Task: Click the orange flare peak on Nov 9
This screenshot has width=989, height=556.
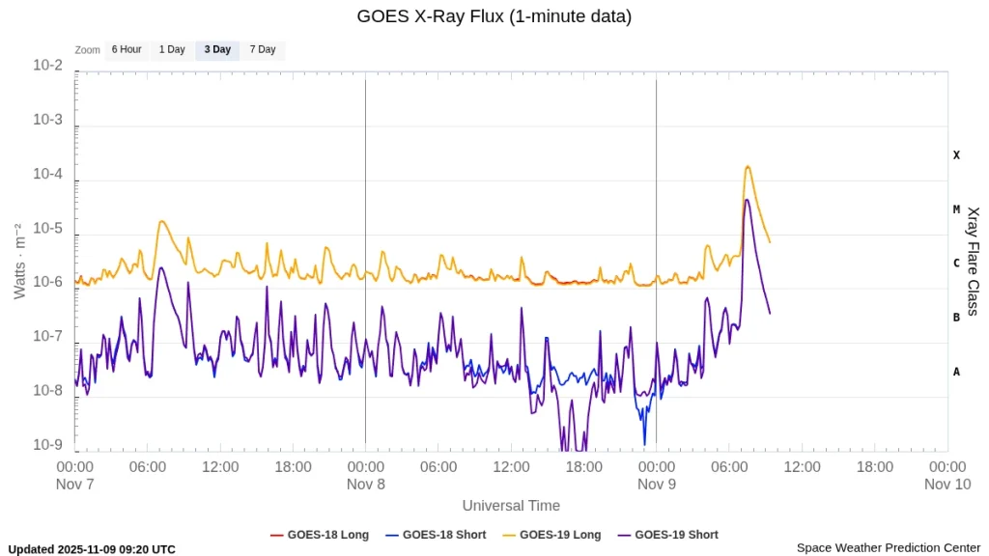Action: pos(747,167)
